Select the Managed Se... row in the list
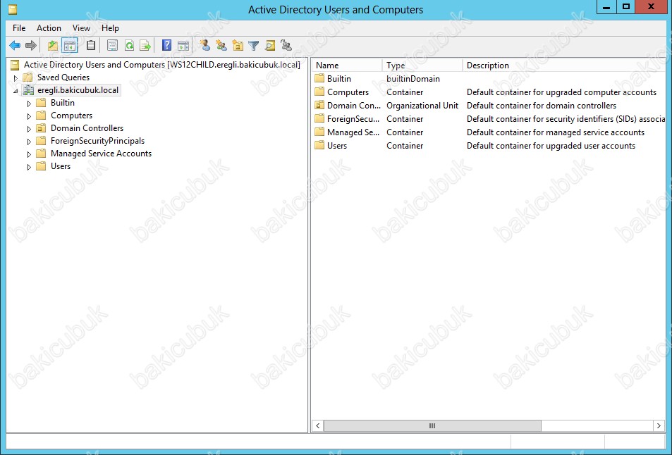672x455 pixels. (x=489, y=132)
